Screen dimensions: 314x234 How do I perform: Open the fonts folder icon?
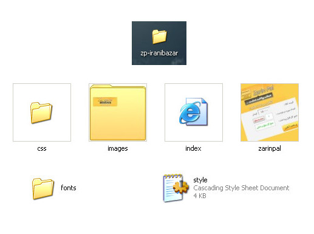tap(43, 188)
